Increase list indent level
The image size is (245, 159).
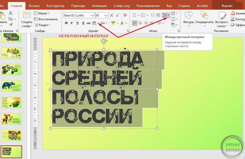(158, 15)
